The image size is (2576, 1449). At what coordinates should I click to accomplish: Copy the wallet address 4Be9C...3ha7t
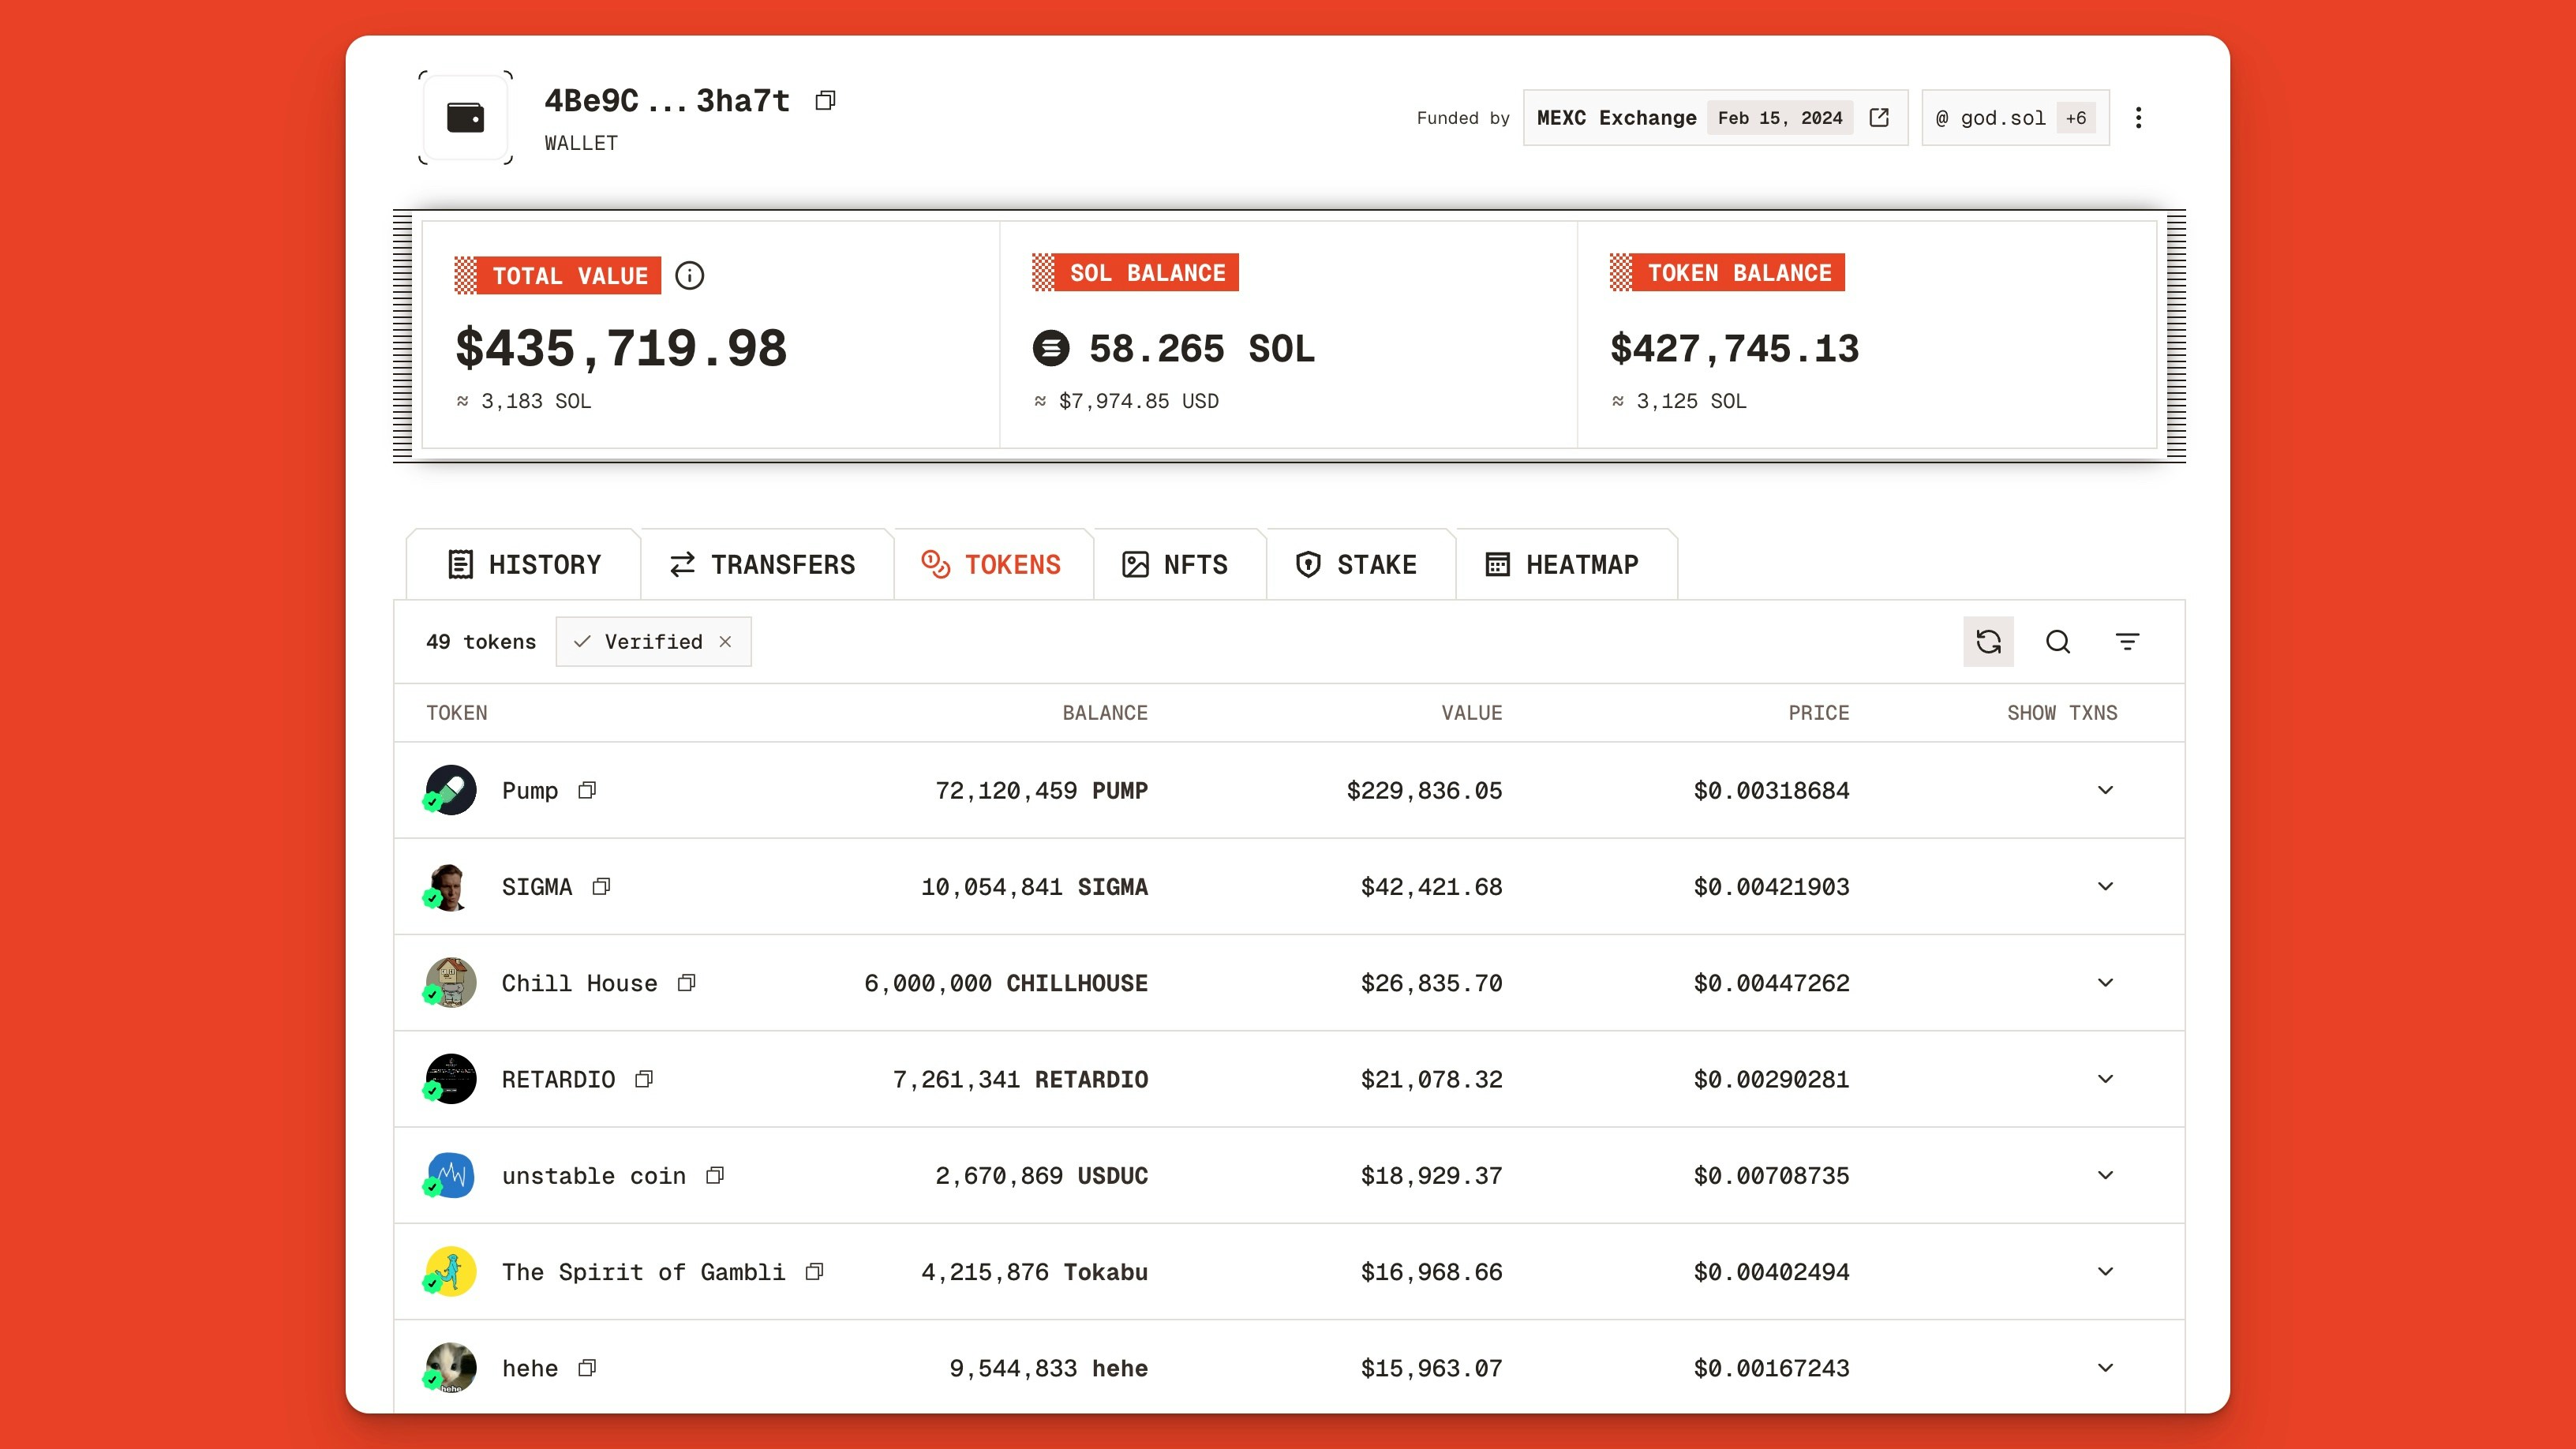(x=826, y=100)
